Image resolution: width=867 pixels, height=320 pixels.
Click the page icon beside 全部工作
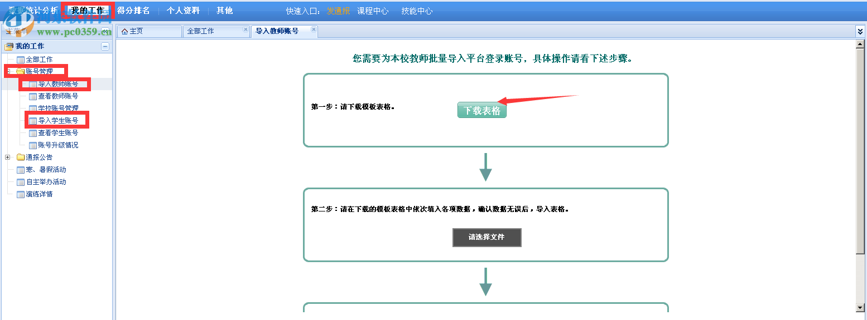click(x=21, y=60)
